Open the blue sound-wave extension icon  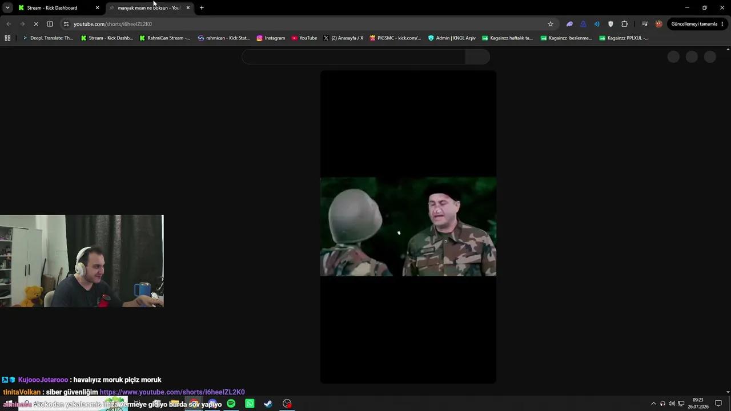[x=597, y=24]
